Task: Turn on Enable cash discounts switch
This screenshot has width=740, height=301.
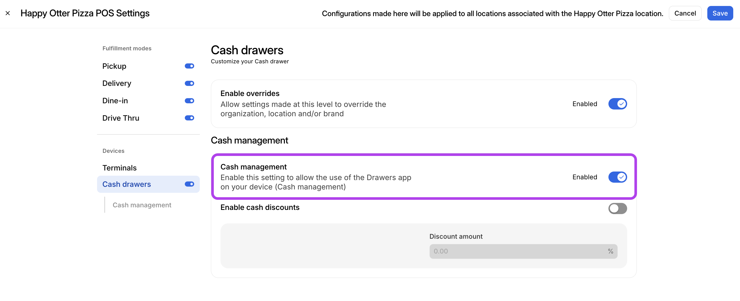Action: [617, 208]
